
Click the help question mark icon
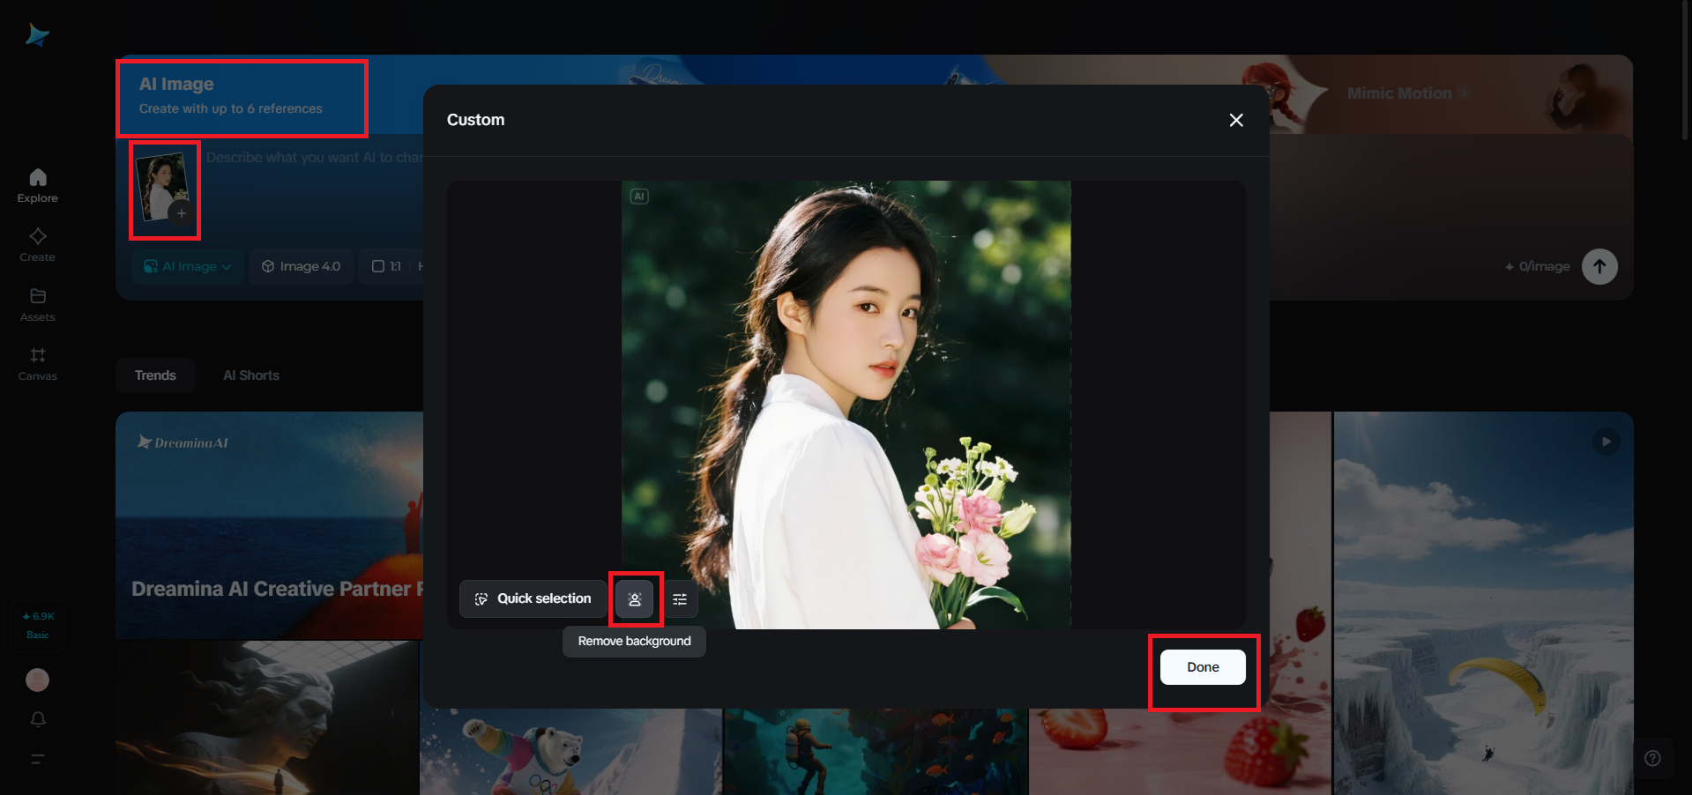click(x=1652, y=758)
